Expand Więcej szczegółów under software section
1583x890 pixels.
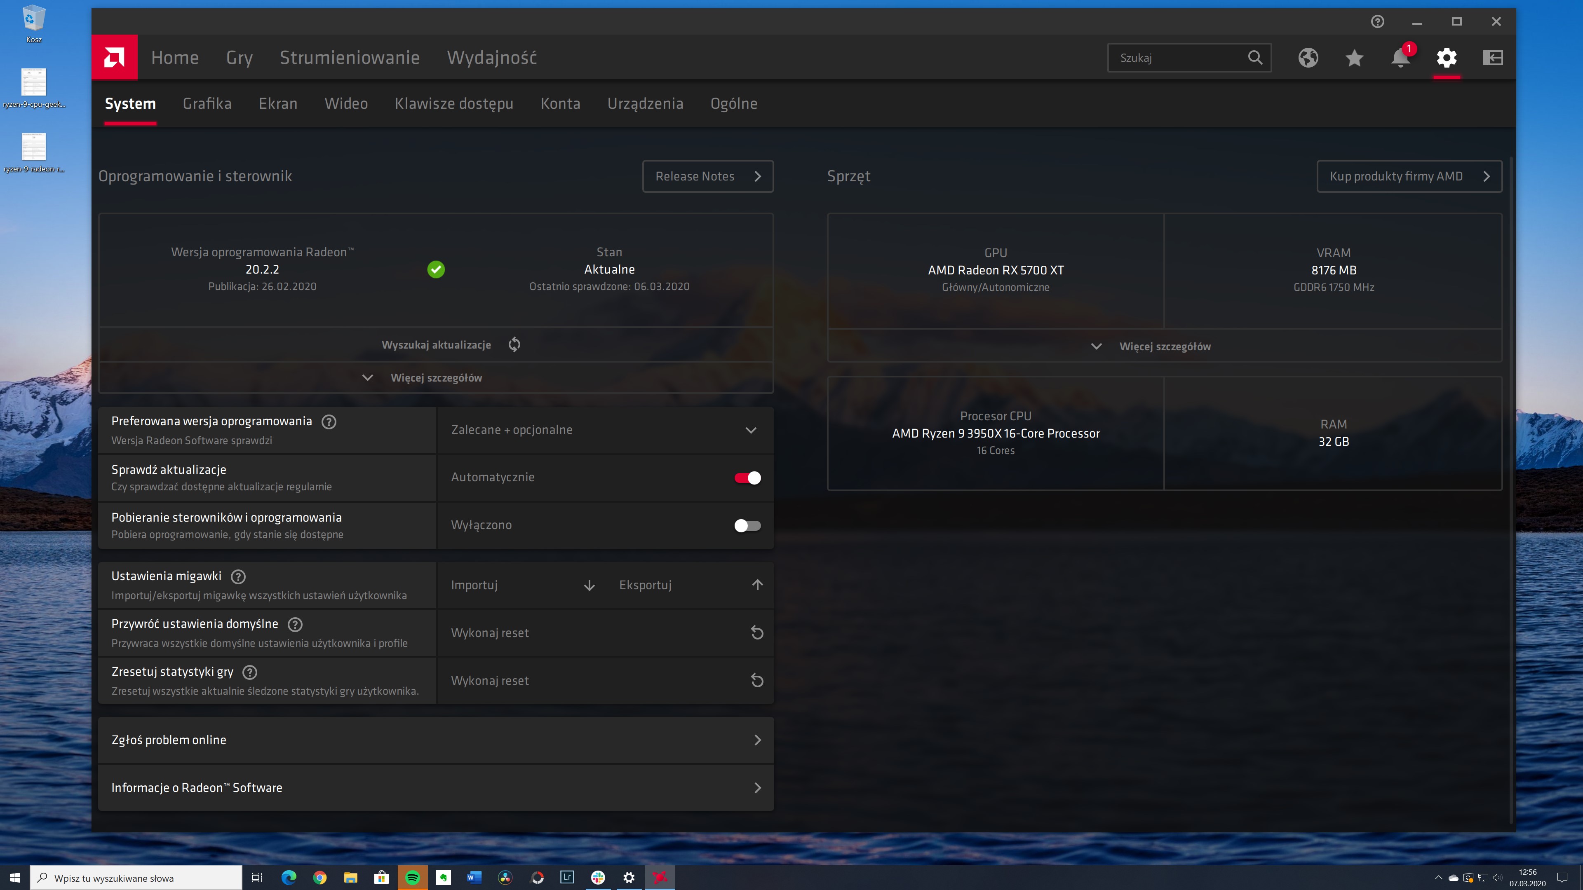click(x=436, y=378)
